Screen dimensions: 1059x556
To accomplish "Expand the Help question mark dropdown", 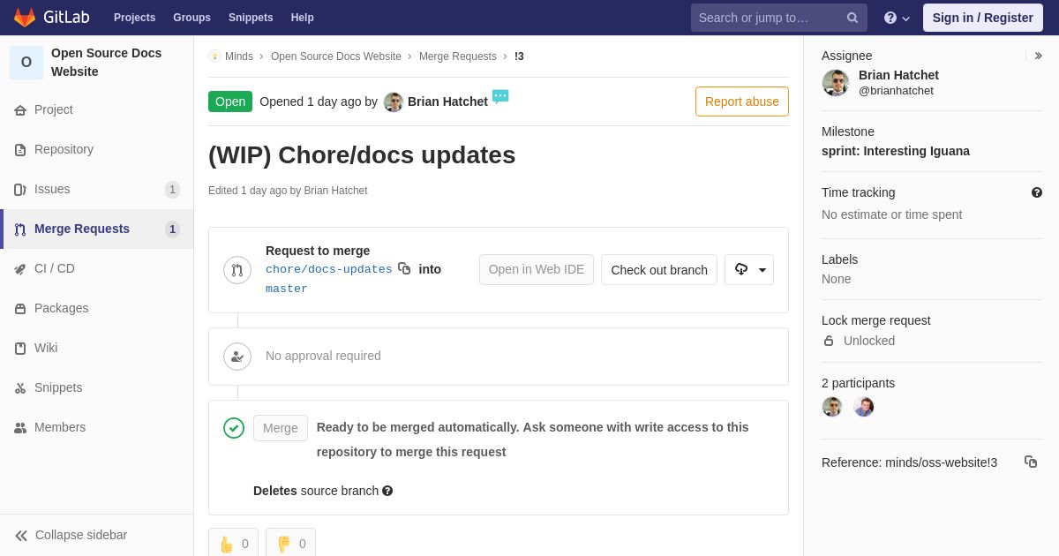I will coord(897,18).
